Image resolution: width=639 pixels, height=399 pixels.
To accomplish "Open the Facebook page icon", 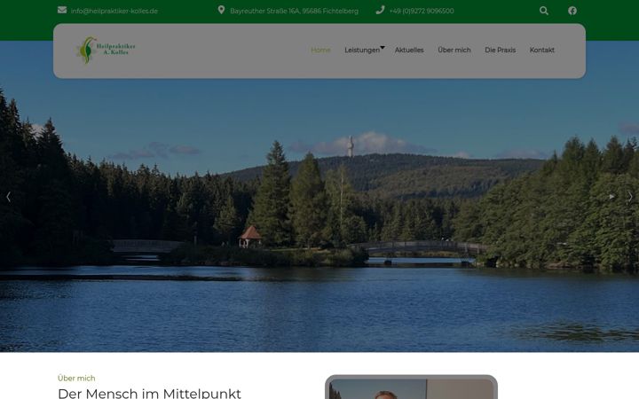I will pyautogui.click(x=572, y=11).
